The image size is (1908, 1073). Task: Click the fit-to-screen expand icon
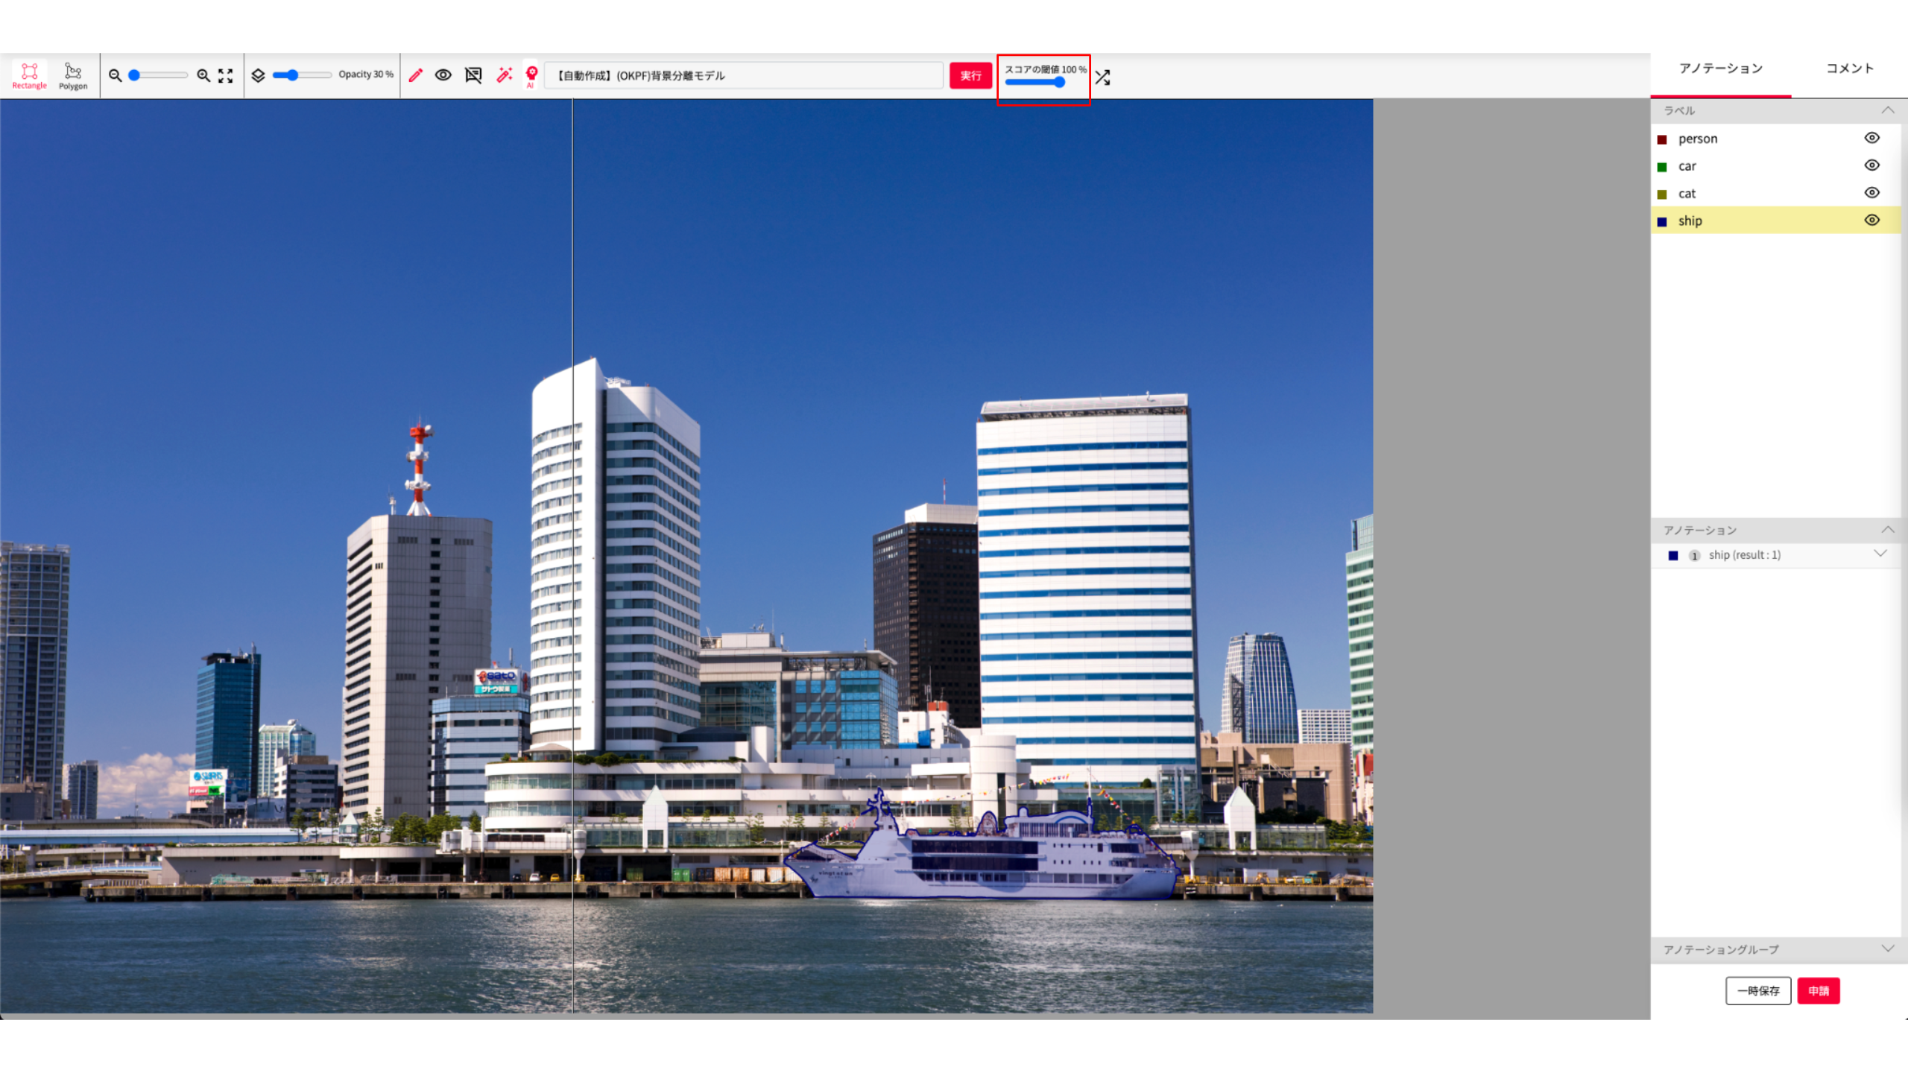tap(225, 75)
